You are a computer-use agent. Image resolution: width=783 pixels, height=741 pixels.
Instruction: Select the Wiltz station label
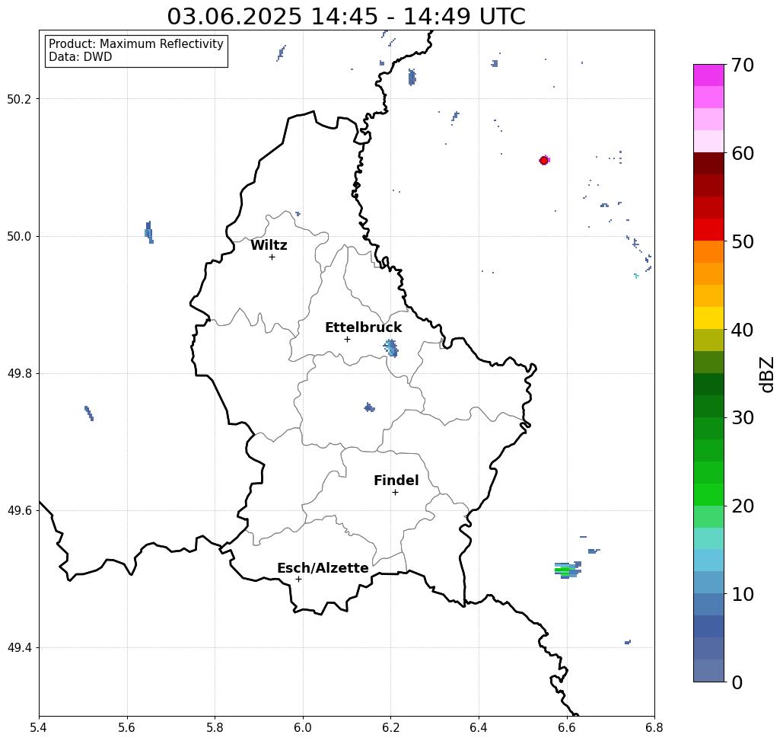point(269,245)
